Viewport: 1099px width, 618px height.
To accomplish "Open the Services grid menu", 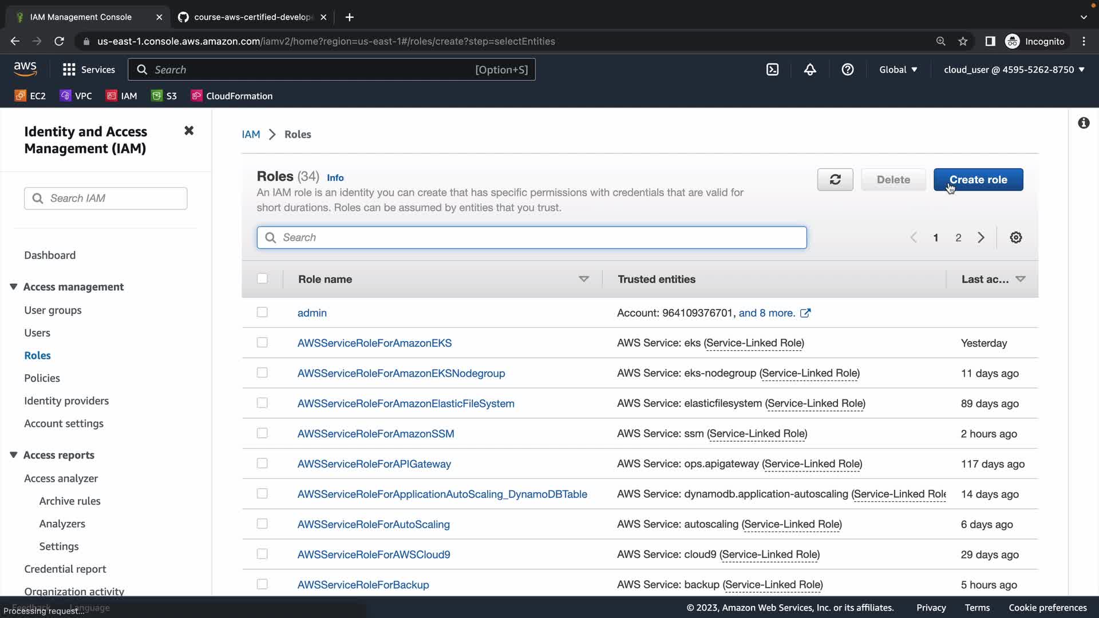I will (x=69, y=70).
